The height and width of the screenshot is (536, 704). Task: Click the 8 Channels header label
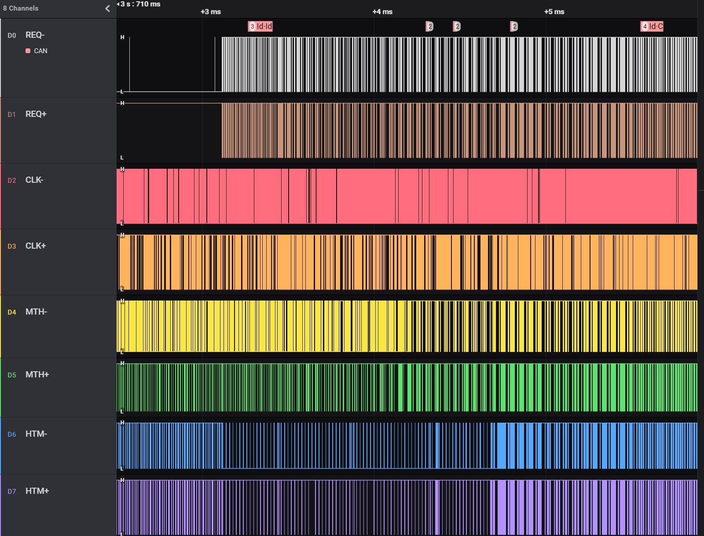pos(21,8)
